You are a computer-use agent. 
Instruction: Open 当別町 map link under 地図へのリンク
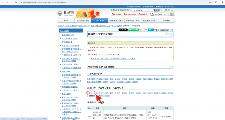point(107,96)
